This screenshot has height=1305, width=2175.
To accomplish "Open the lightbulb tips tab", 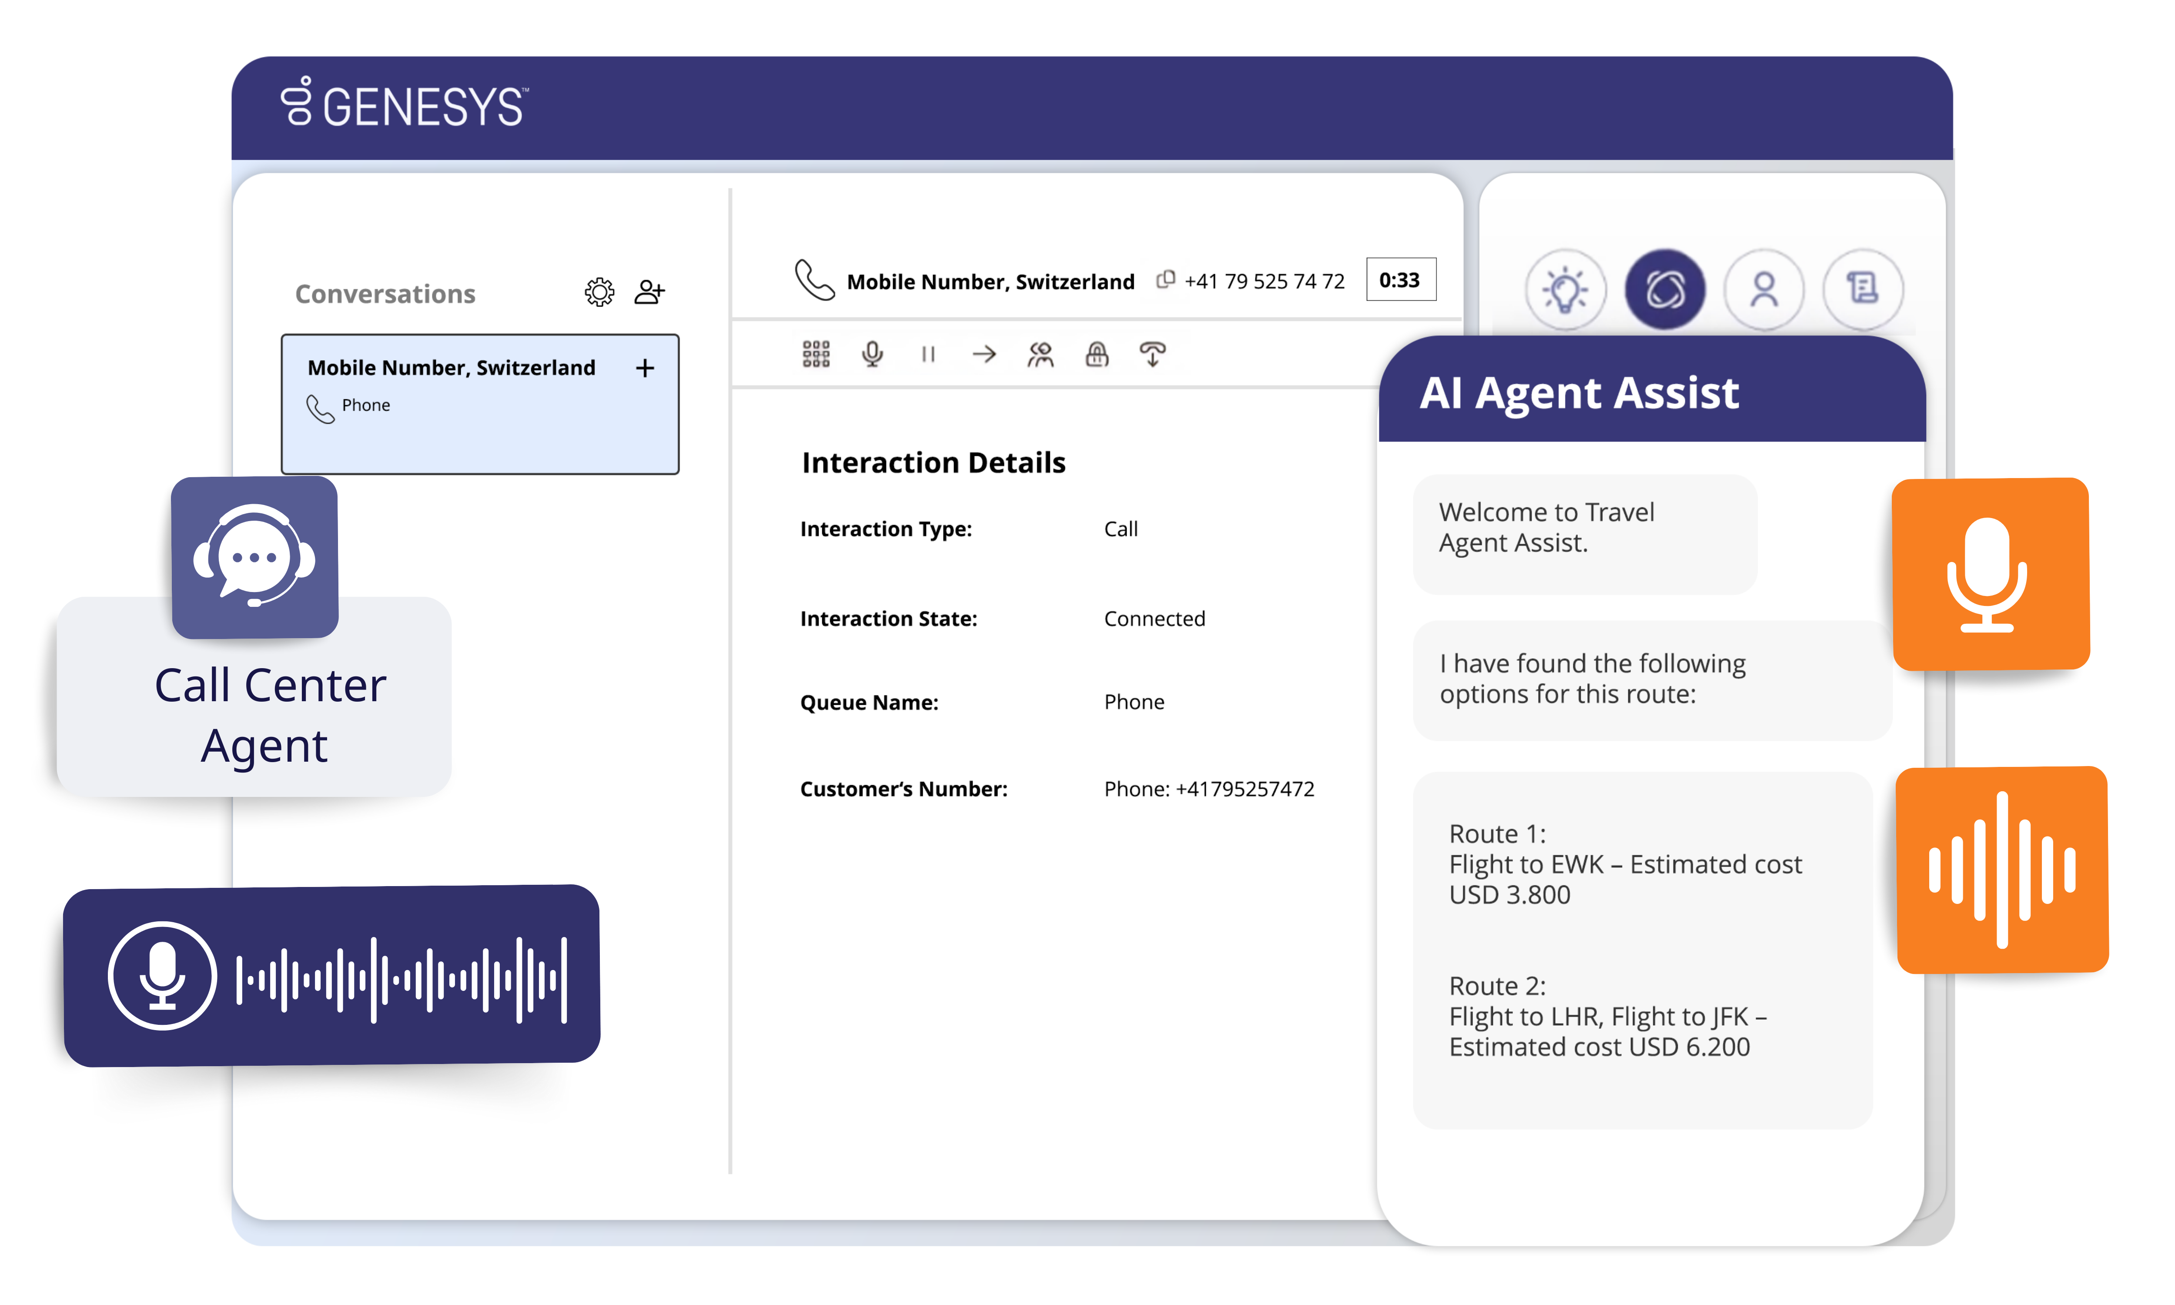I will point(1565,289).
